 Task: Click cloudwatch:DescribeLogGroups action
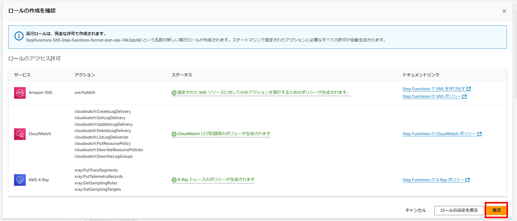pyautogui.click(x=104, y=156)
